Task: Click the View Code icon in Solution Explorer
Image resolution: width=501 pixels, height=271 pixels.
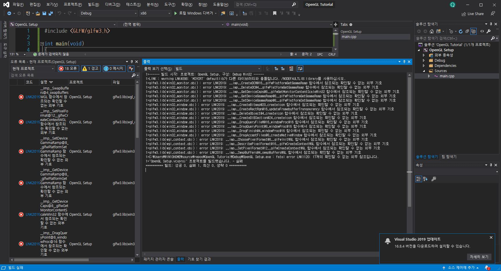Action: pos(482,31)
